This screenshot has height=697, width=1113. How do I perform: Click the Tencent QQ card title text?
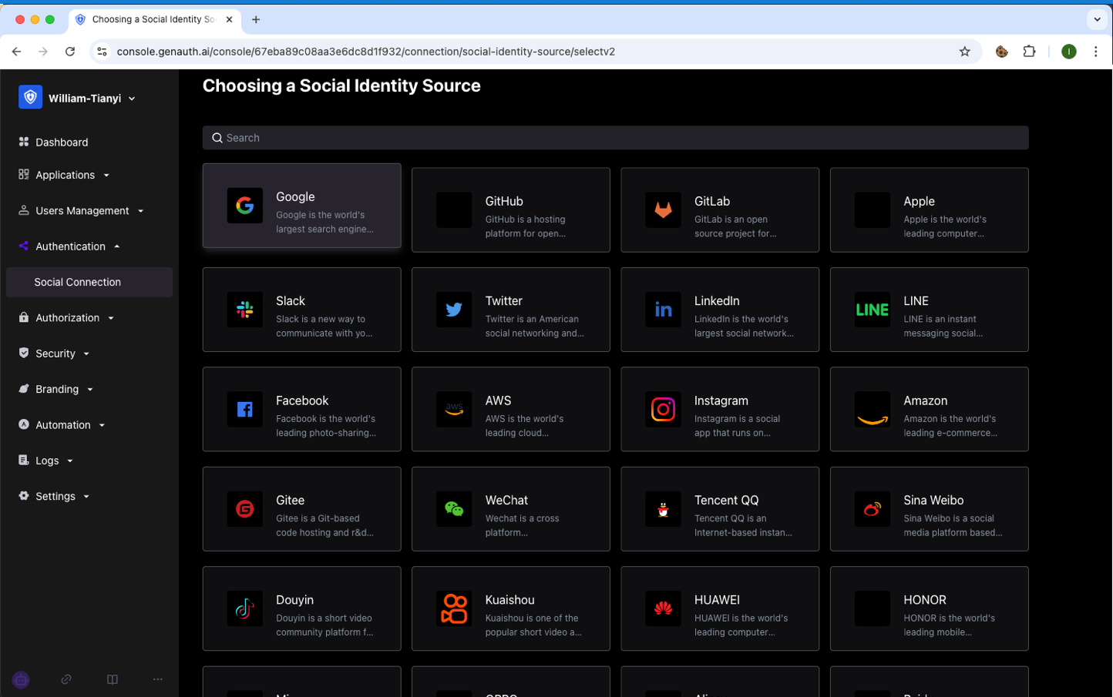[727, 500]
